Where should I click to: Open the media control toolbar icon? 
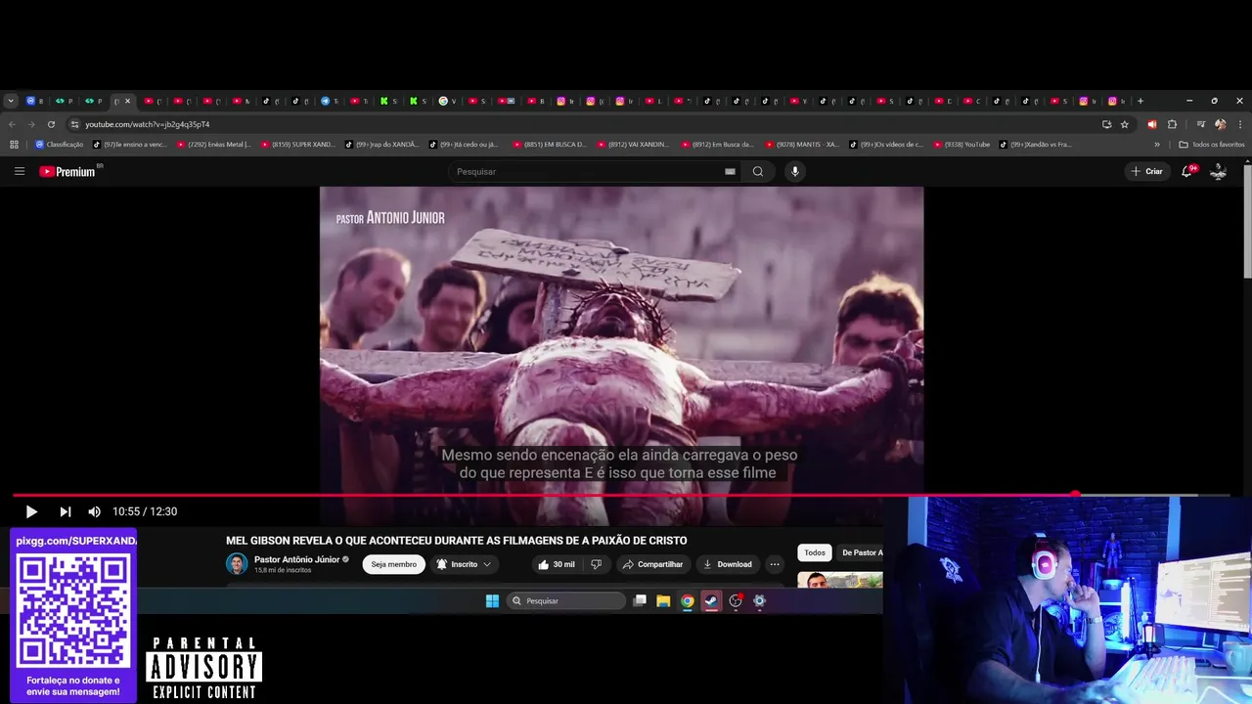(x=1201, y=124)
